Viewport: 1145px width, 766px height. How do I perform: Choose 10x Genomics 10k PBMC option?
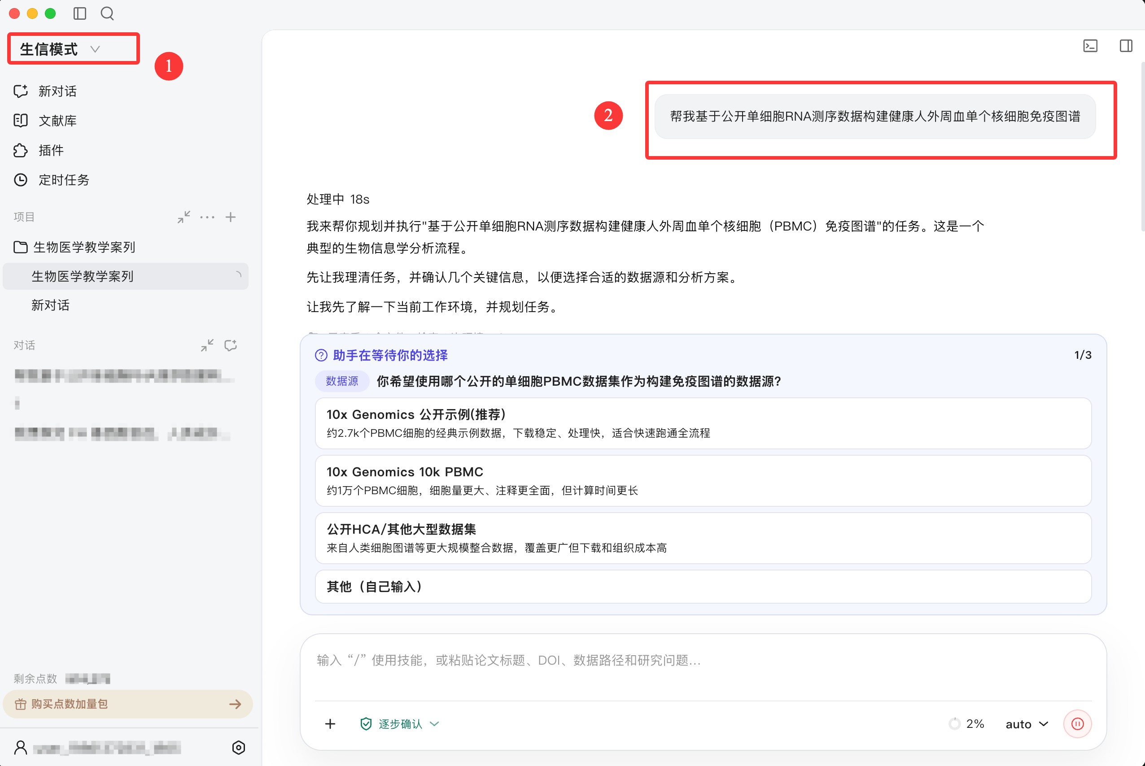point(703,481)
